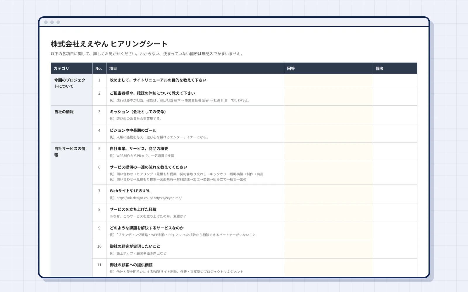Click the example 他社と差を明らかにするWEBサイト制作
Image resolution: width=468 pixels, height=292 pixels.
(x=177, y=272)
